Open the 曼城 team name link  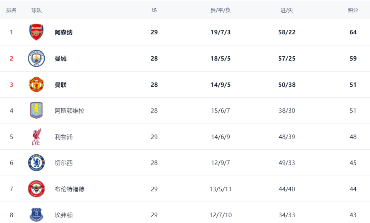click(x=61, y=59)
